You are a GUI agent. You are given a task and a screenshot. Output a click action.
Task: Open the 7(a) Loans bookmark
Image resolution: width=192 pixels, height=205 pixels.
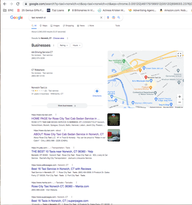(55, 10)
